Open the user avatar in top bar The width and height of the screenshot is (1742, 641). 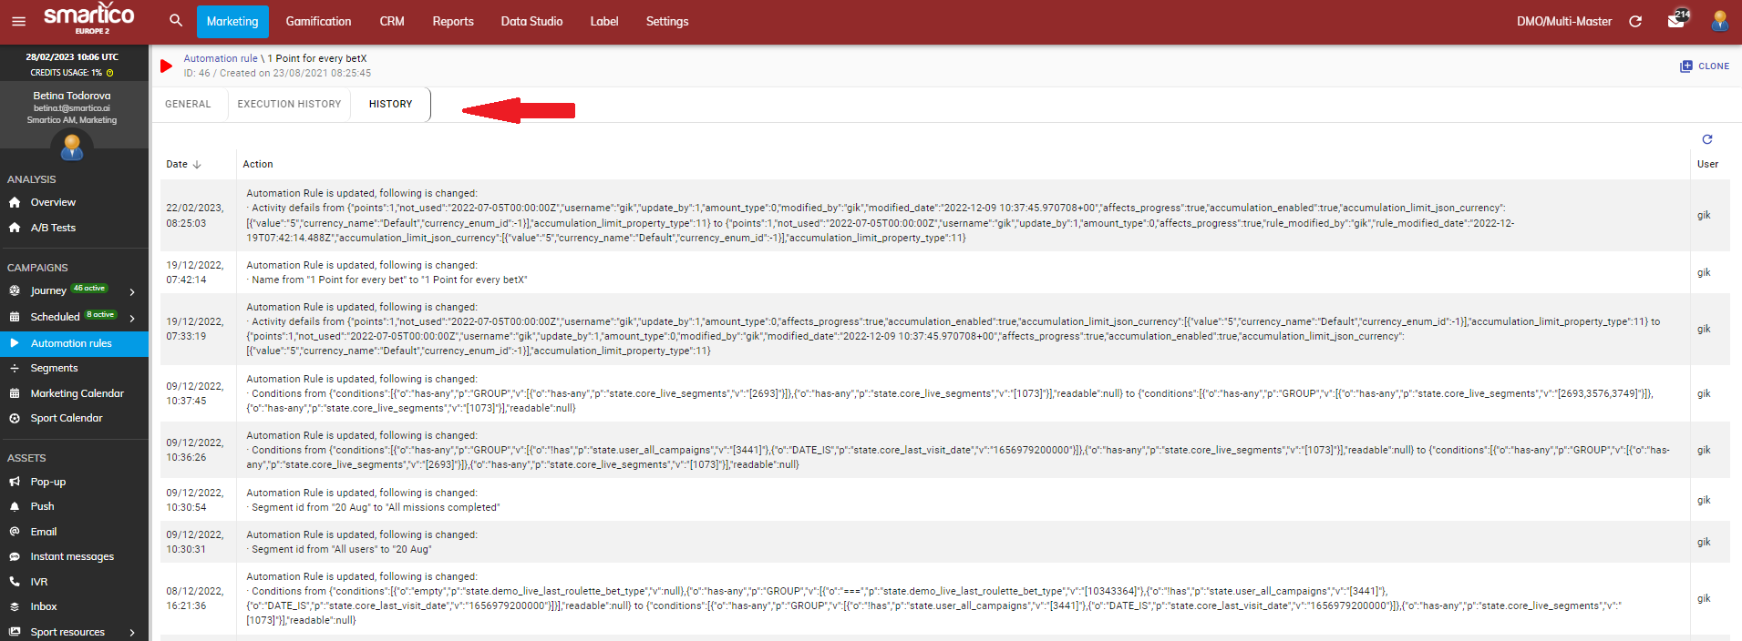[x=1719, y=21]
